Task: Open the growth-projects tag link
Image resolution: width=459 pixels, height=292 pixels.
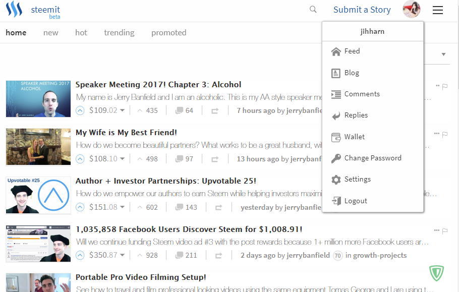Action: point(379,255)
